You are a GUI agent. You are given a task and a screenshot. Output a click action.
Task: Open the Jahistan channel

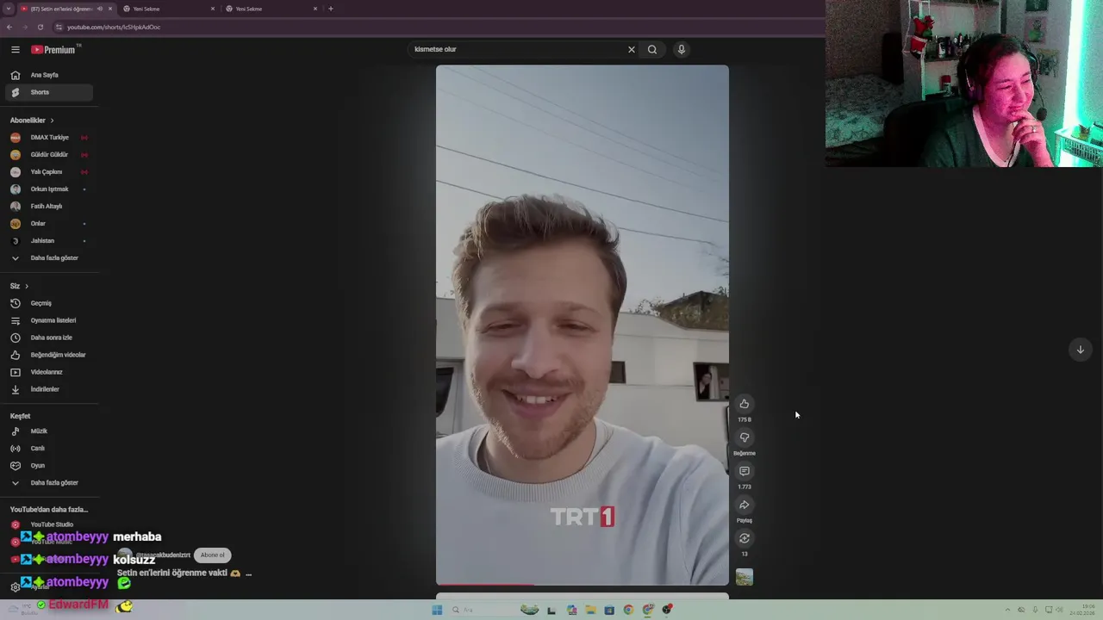tap(48, 241)
